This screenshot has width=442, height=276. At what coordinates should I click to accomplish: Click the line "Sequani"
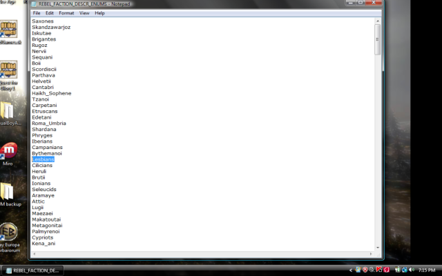pyautogui.click(x=42, y=57)
